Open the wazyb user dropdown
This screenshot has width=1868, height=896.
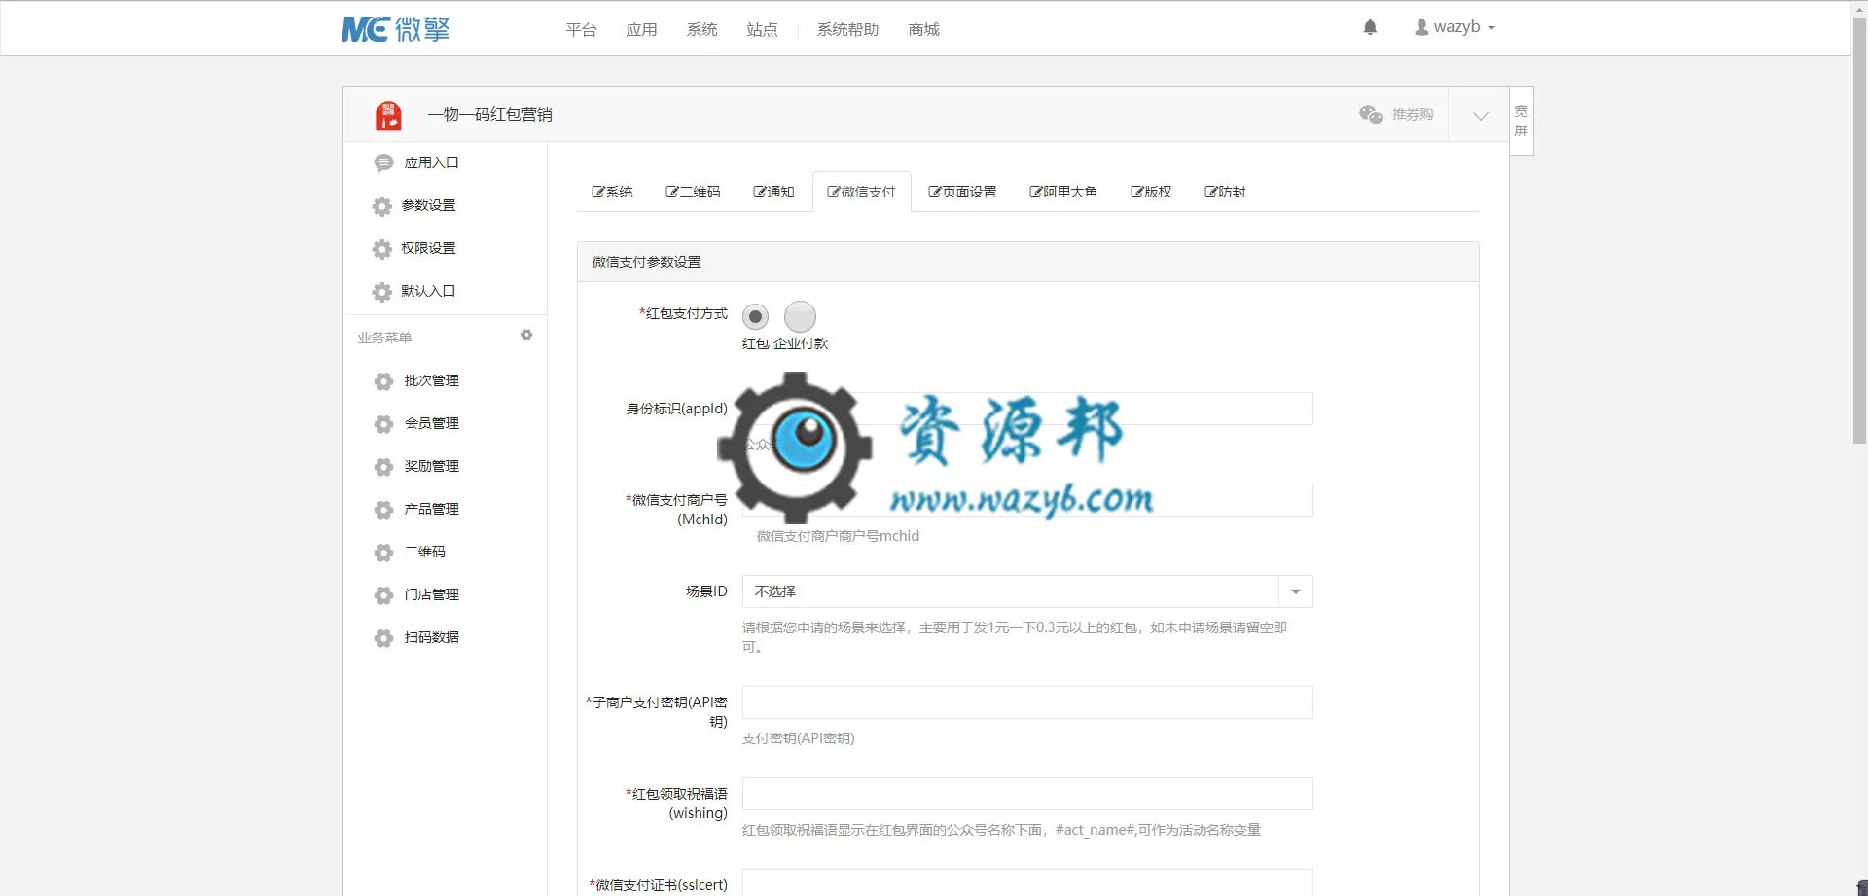tap(1455, 27)
